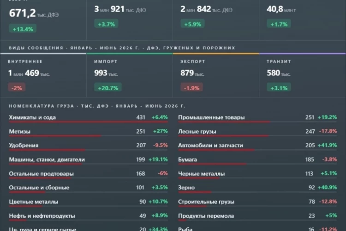
Task: Click the -1.9% badge under Экспорт
Action: pos(191,87)
